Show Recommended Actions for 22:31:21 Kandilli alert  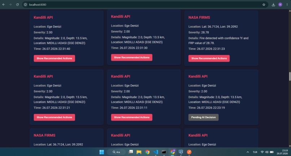click(55, 117)
